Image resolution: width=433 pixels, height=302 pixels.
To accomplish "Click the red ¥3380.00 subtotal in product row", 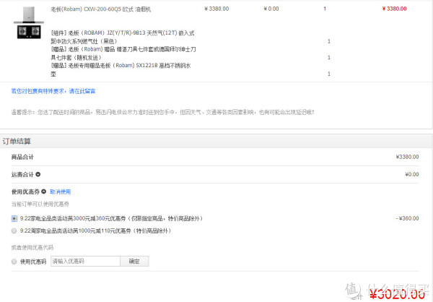I will coord(394,9).
